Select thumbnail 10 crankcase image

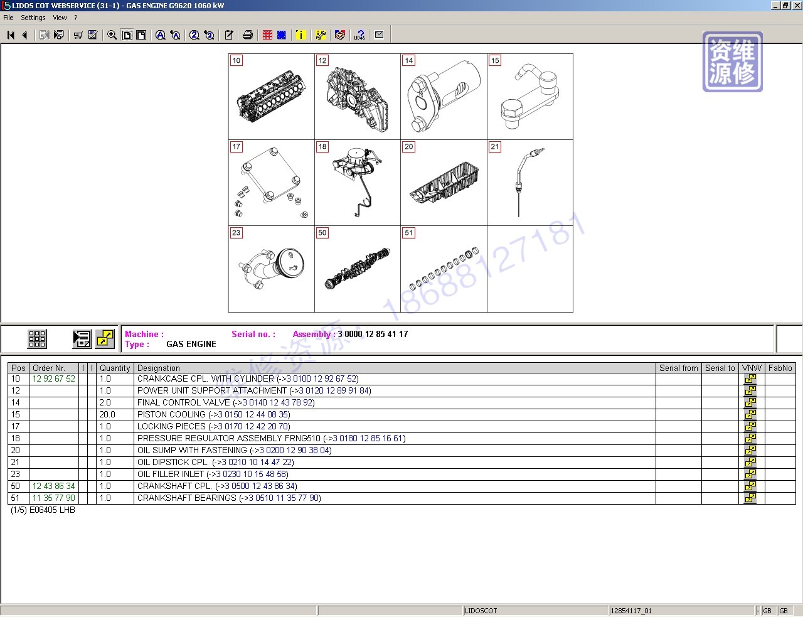pos(272,97)
